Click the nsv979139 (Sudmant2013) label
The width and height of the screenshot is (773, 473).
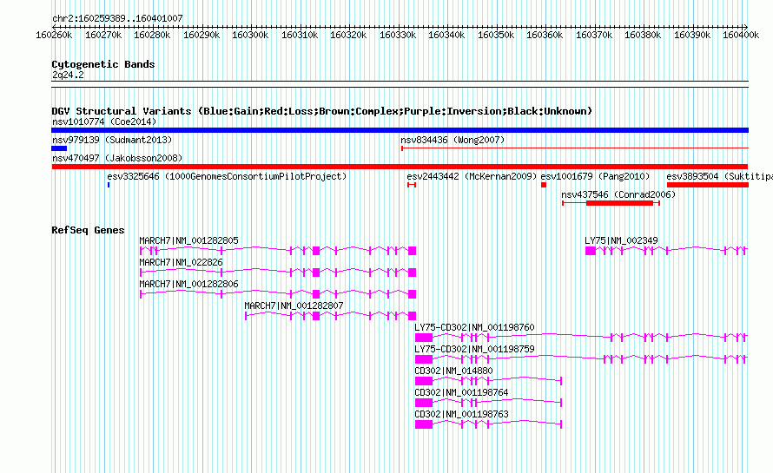point(112,140)
